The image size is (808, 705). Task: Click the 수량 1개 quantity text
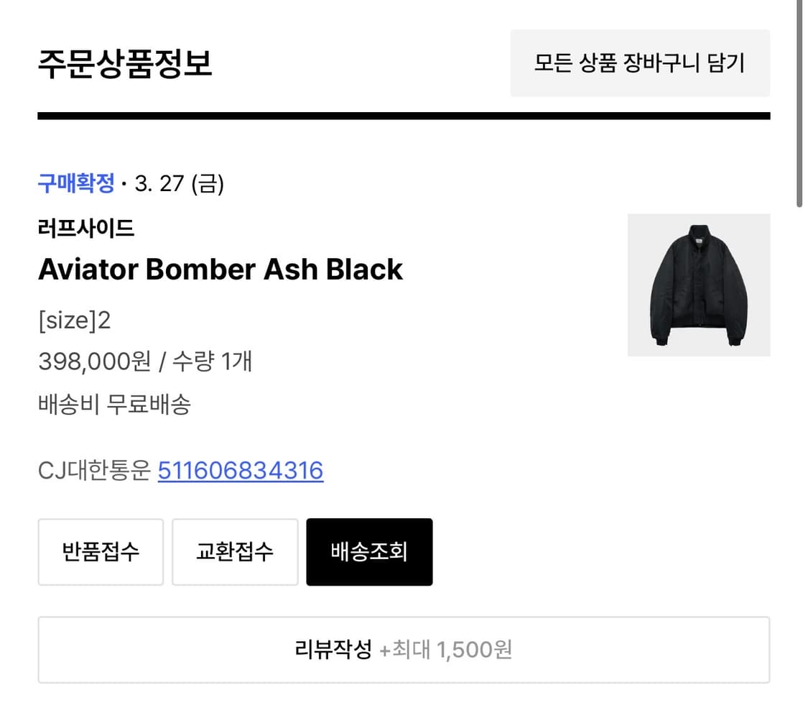point(212,361)
